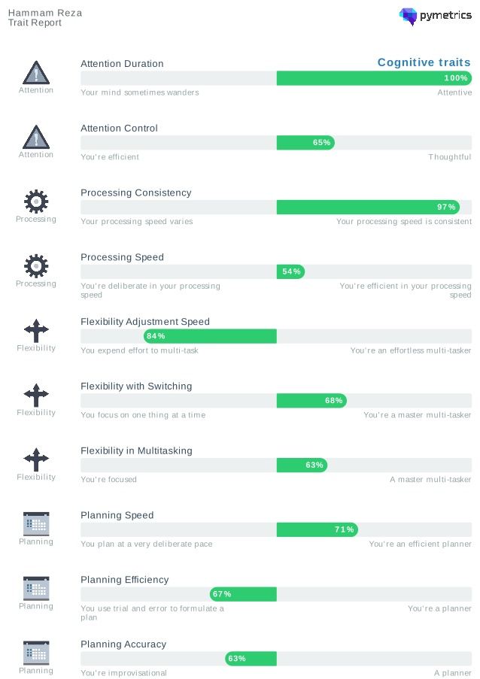Click the calendar icon beside Planning Speed
The width and height of the screenshot is (480, 679).
(x=36, y=524)
